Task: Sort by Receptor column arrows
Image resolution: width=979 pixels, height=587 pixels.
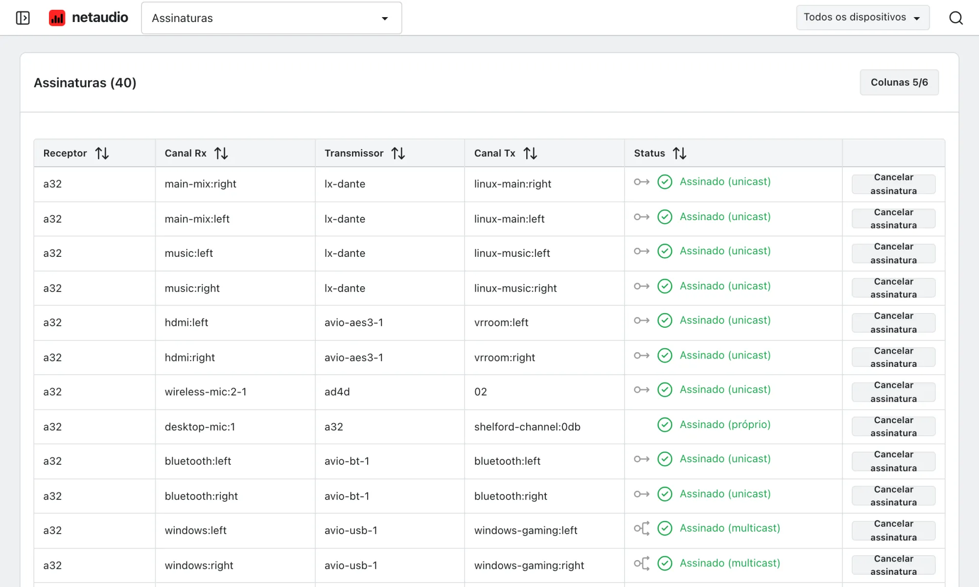Action: pyautogui.click(x=102, y=154)
